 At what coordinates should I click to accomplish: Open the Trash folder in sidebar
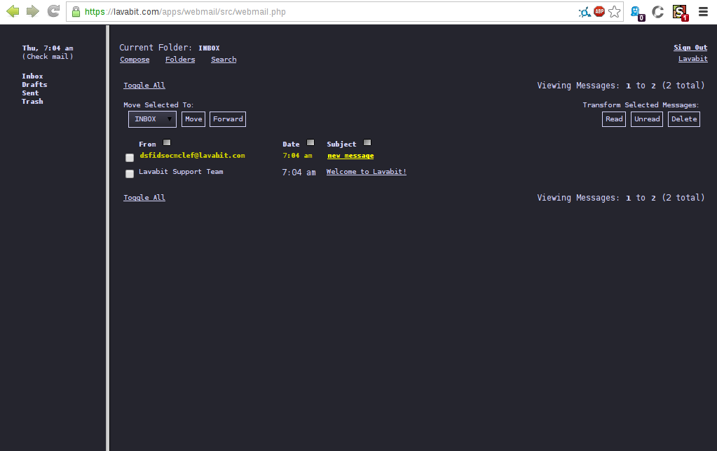(32, 102)
